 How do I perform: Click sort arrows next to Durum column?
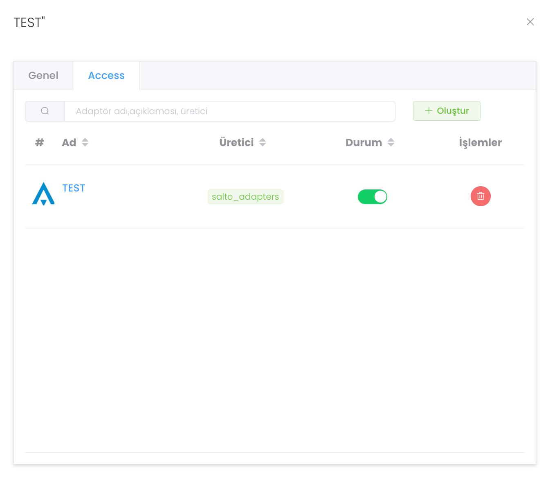[x=391, y=142]
